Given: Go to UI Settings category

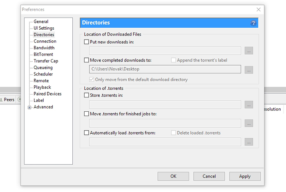Looking at the screenshot, I should [x=44, y=28].
